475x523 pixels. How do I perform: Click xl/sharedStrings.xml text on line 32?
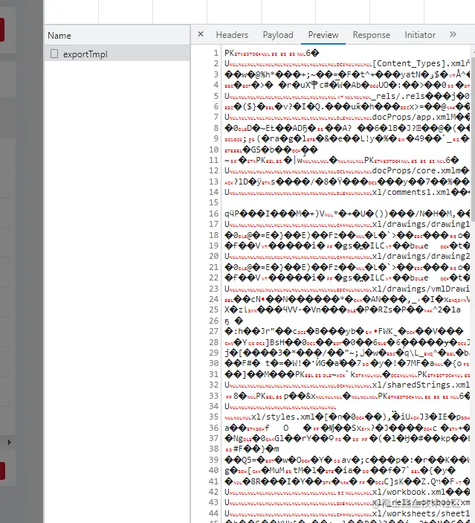coord(421,385)
